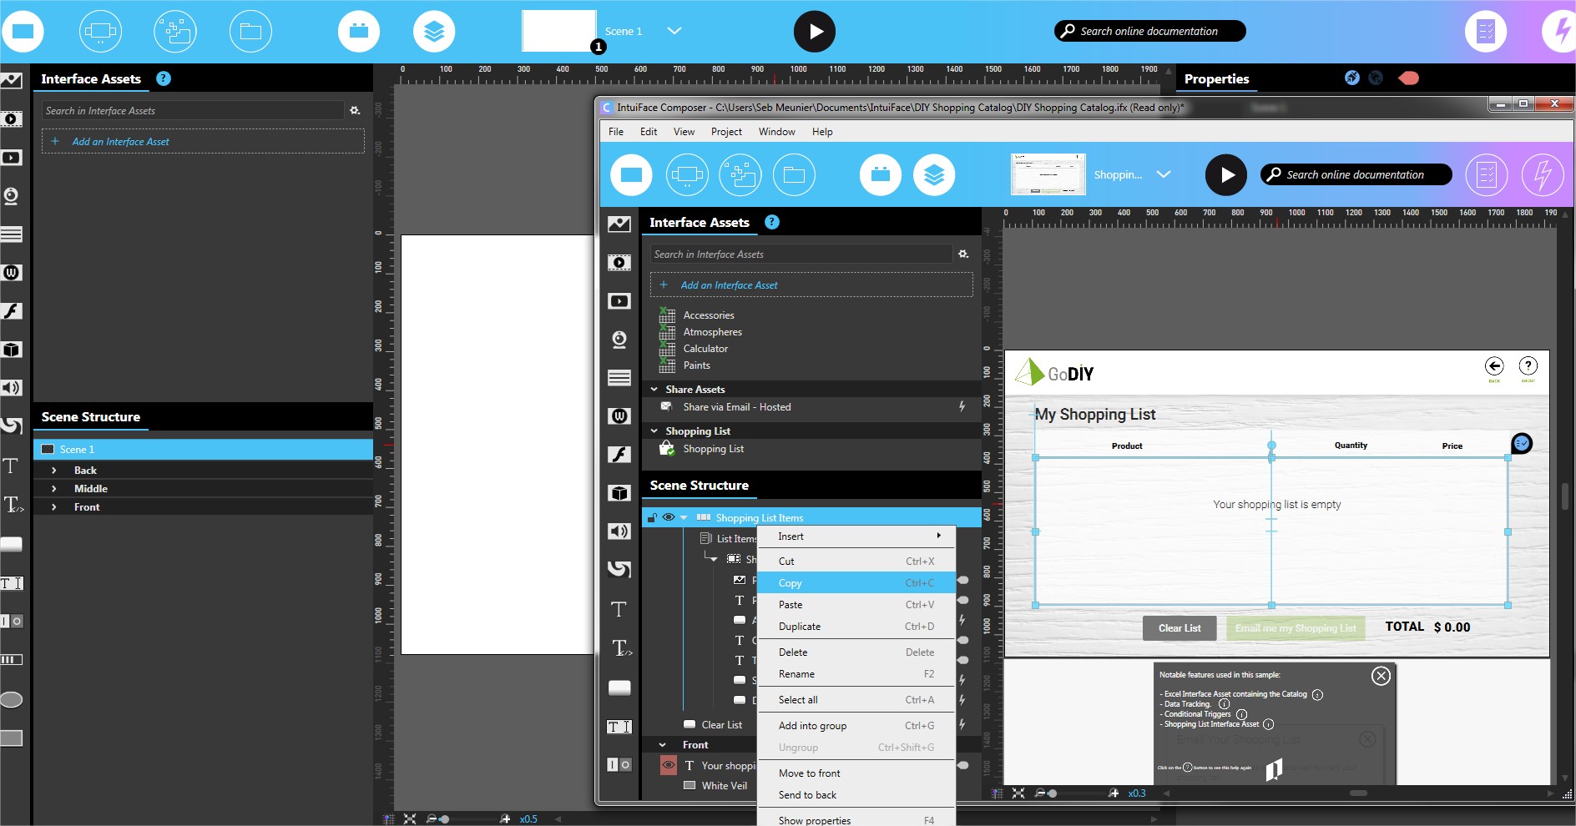The image size is (1576, 826).
Task: Expand the Back layer in Scene Structure
Action: [54, 471]
